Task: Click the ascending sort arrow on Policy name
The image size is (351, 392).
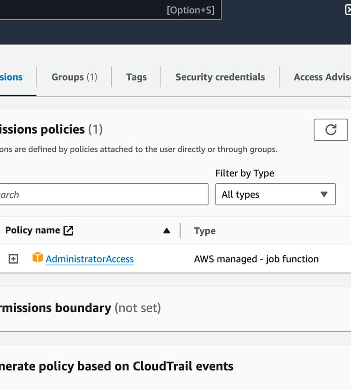Action: [166, 231]
